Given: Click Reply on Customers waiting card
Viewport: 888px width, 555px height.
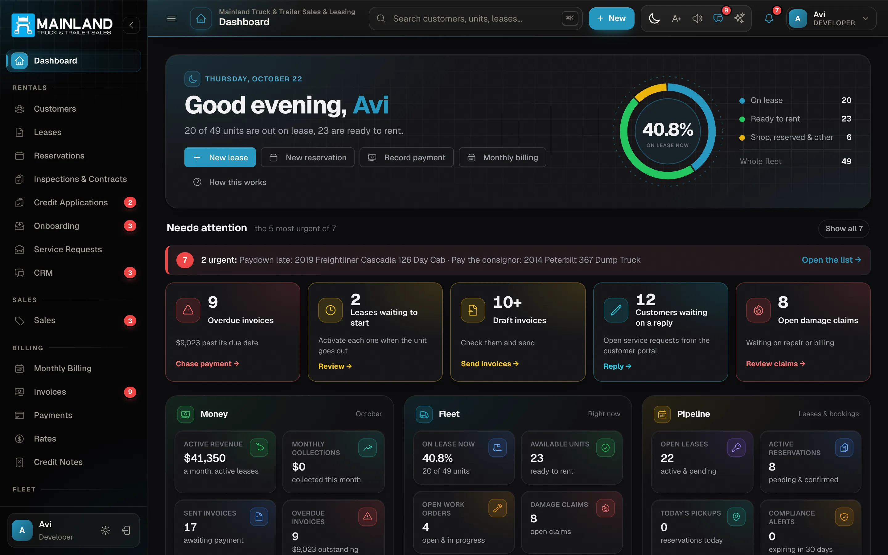Looking at the screenshot, I should [617, 366].
